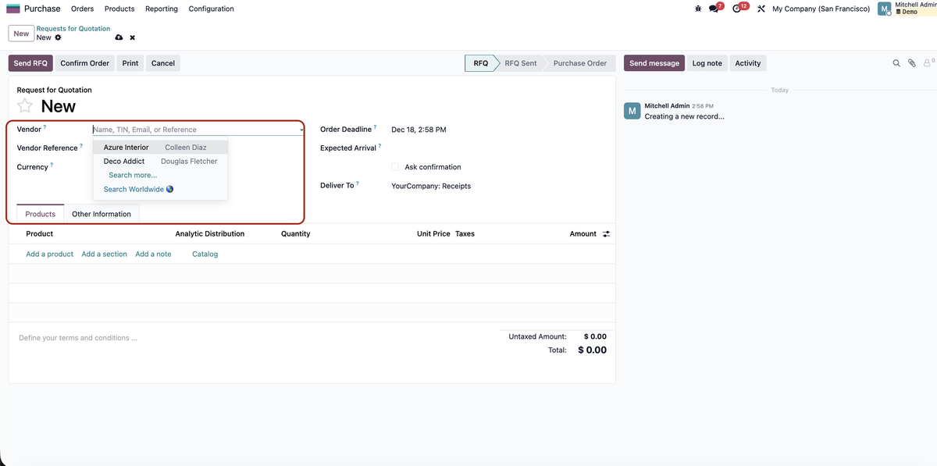Switch to the Other Information tab
This screenshot has height=466, width=937.
pyautogui.click(x=102, y=213)
